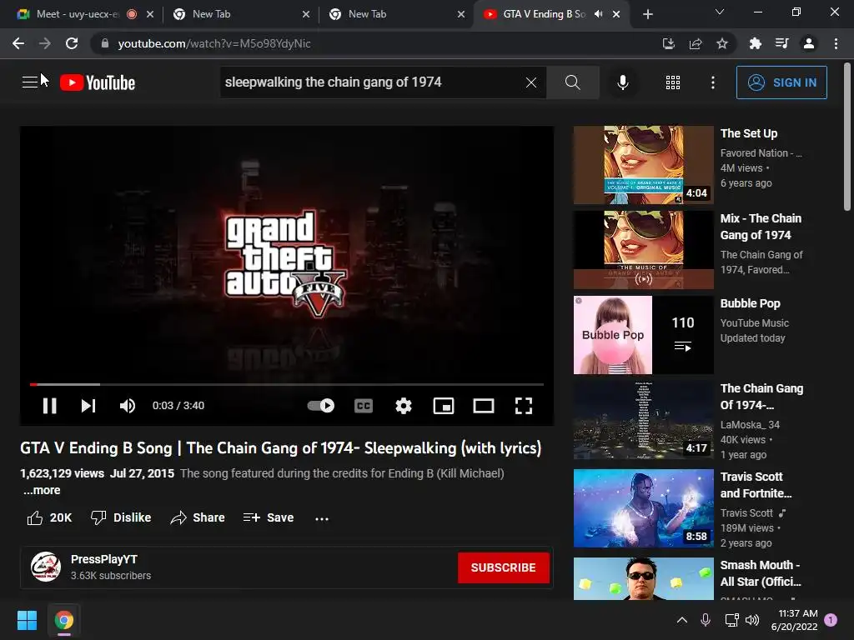Pause the video
Viewport: 854px width, 640px height.
pos(49,406)
